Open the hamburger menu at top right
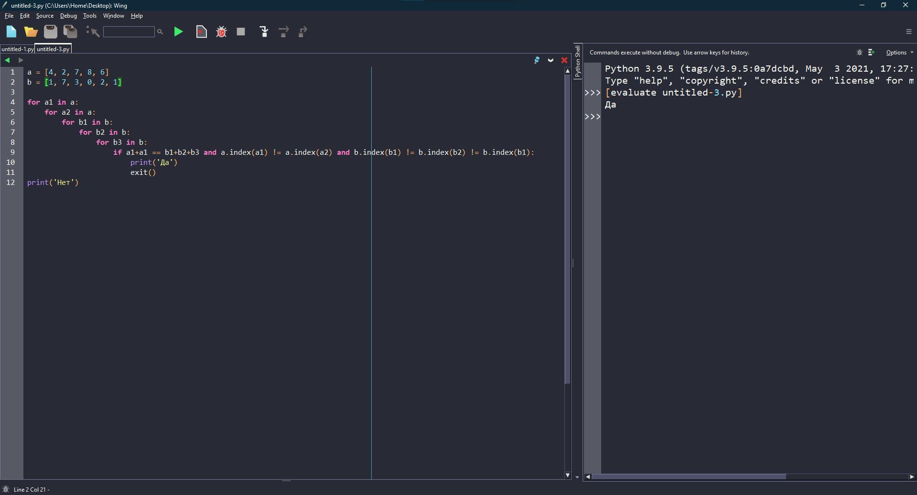The height and width of the screenshot is (495, 917). click(908, 32)
